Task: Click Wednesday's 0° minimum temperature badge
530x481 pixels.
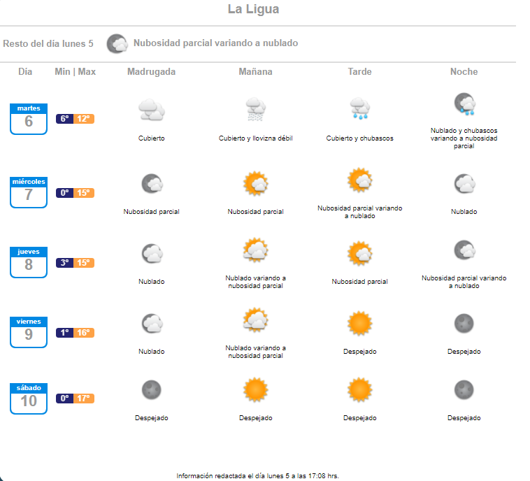Action: tap(64, 193)
